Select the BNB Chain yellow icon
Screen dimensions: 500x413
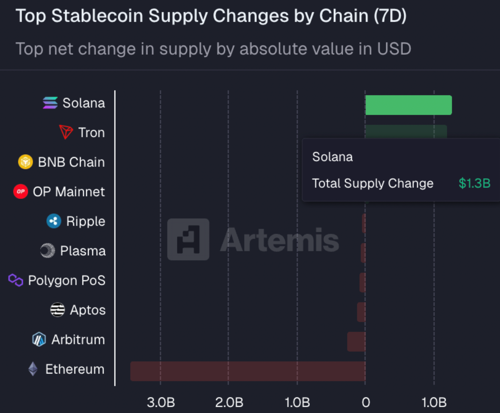[x=25, y=162]
